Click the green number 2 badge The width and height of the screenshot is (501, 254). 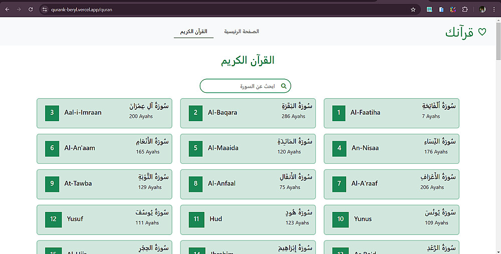195,113
